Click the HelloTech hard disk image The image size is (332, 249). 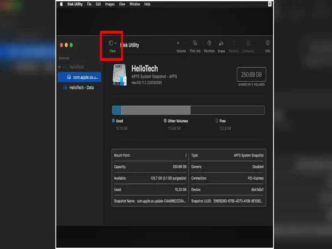[x=120, y=75]
